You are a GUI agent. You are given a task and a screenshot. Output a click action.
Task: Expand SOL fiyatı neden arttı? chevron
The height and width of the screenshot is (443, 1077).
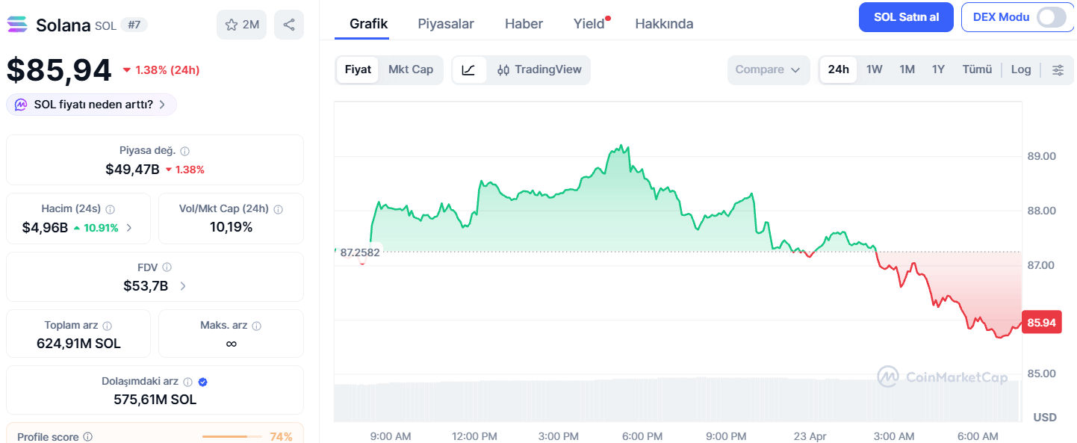click(162, 105)
